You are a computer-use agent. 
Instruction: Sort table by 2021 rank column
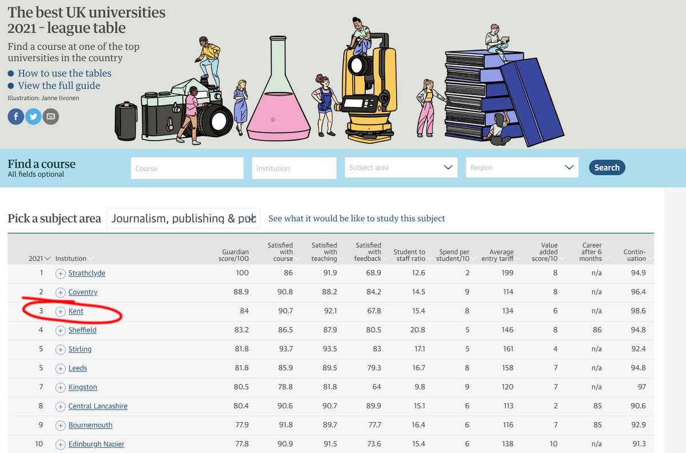[39, 259]
